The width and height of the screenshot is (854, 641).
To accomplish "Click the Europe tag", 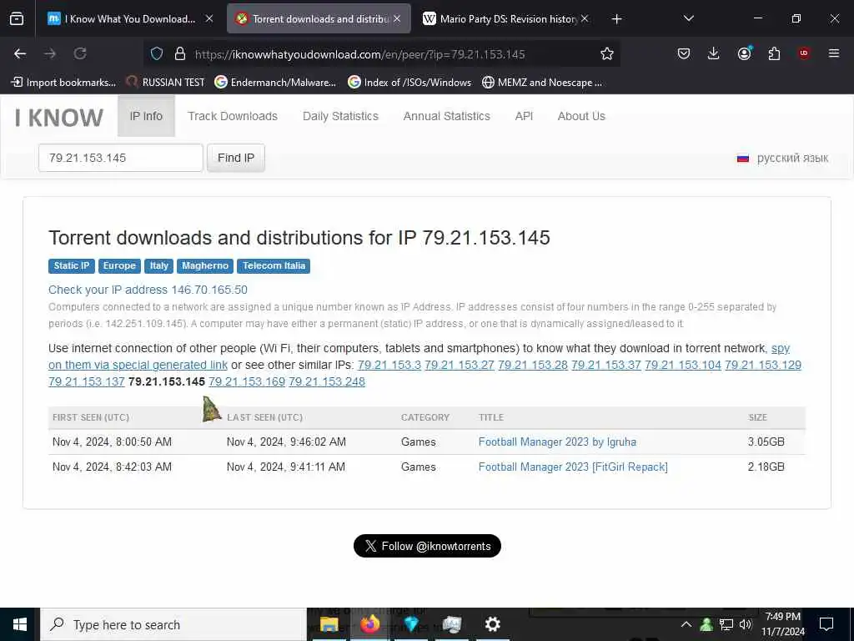I will [x=119, y=265].
